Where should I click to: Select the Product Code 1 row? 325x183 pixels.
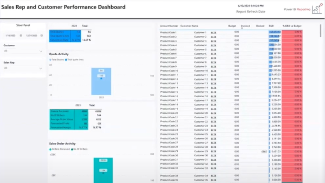point(231,33)
